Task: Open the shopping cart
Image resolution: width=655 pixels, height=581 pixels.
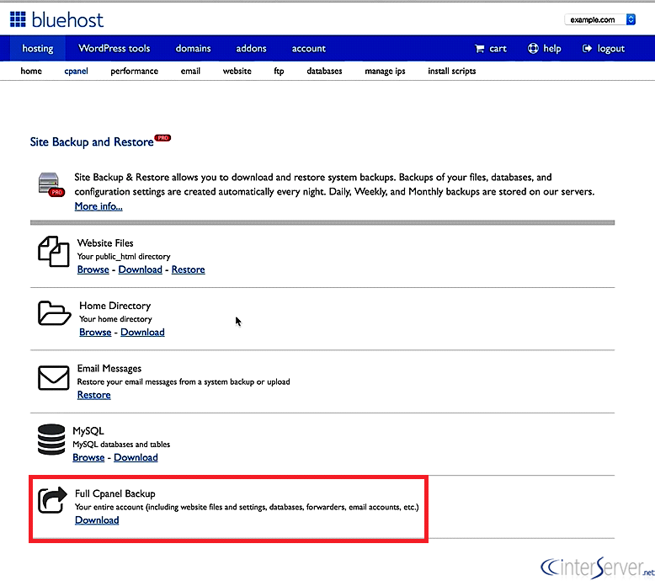Action: 491,48
